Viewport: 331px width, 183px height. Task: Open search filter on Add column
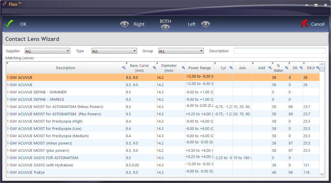click(x=270, y=67)
